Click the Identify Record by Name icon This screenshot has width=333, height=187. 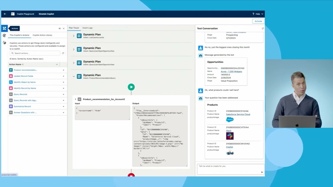pos(11,88)
